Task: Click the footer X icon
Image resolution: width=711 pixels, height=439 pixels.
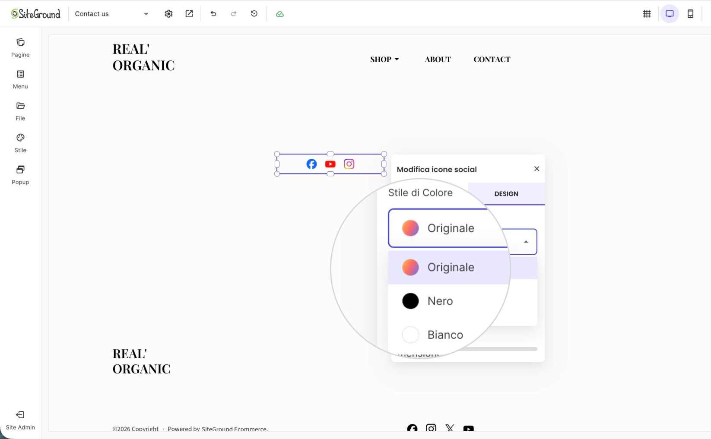Action: pyautogui.click(x=450, y=429)
